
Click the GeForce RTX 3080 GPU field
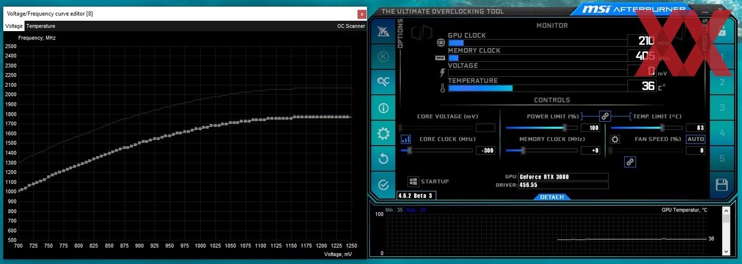tap(563, 177)
